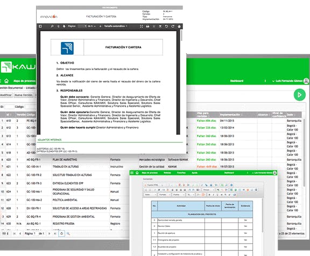Toggle bold in the editor toolbar
Viewport: 310px width, 256px height.
(x=209, y=195)
